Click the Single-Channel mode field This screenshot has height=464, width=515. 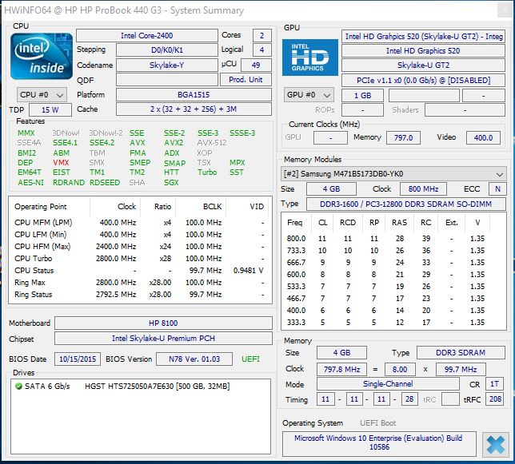pos(388,384)
